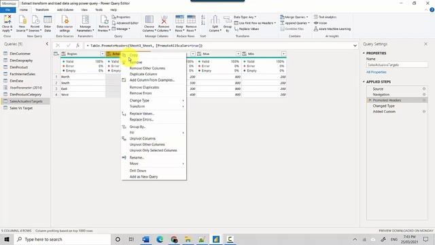435x245 pixels.
Task: Click the Split Column icon
Action: (x=215, y=23)
